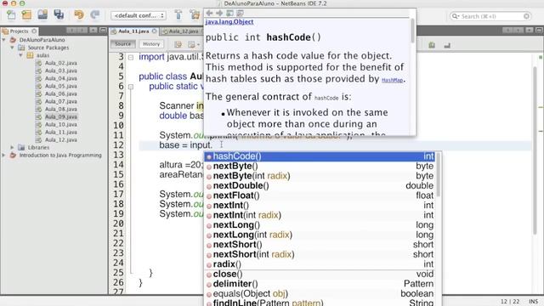Viewport: 544px width, 306px height.
Task: Choose delimiter() from the completion list
Action: click(320, 284)
